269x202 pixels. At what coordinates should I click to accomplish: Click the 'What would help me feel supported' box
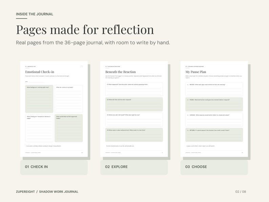click(x=69, y=128)
